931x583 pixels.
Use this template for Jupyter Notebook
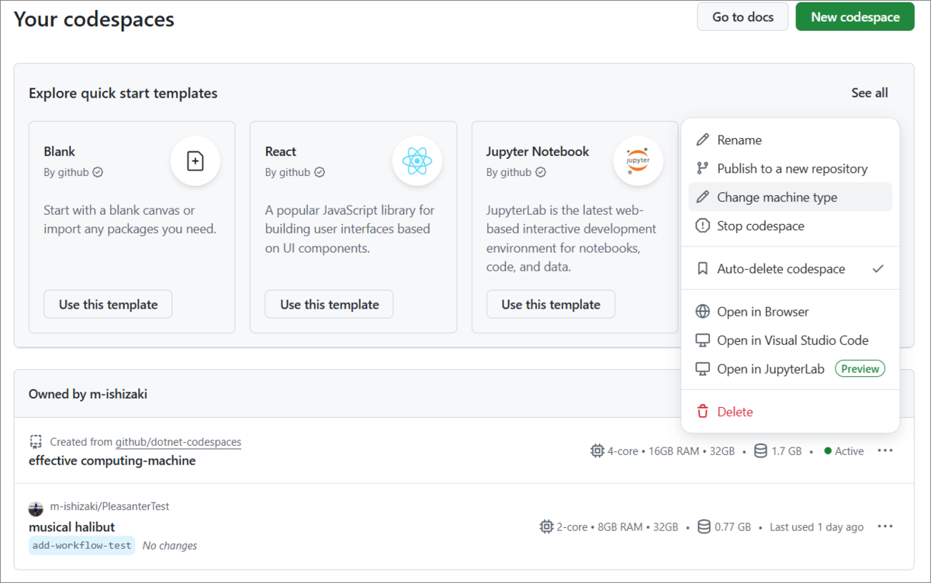coord(551,305)
